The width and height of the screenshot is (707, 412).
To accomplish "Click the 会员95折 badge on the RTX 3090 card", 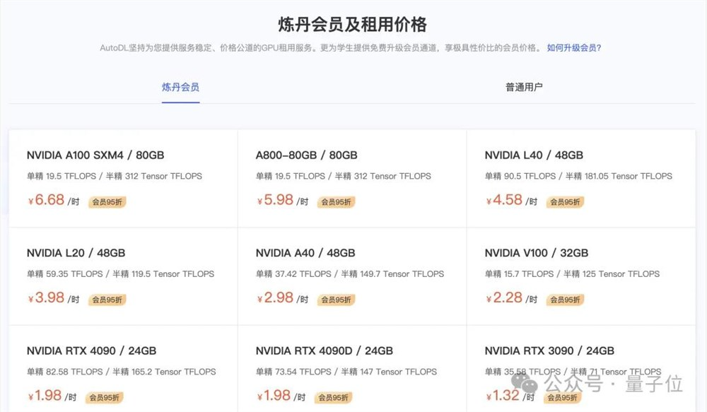I will 562,398.
